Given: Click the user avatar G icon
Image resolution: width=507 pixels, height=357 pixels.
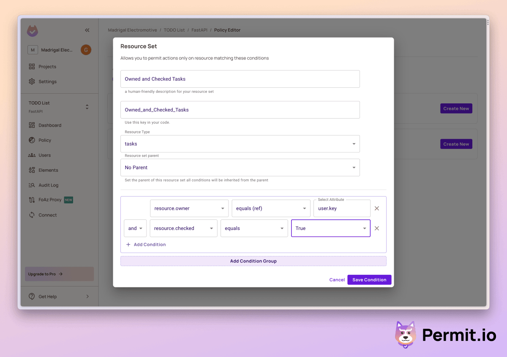Looking at the screenshot, I should coord(86,50).
